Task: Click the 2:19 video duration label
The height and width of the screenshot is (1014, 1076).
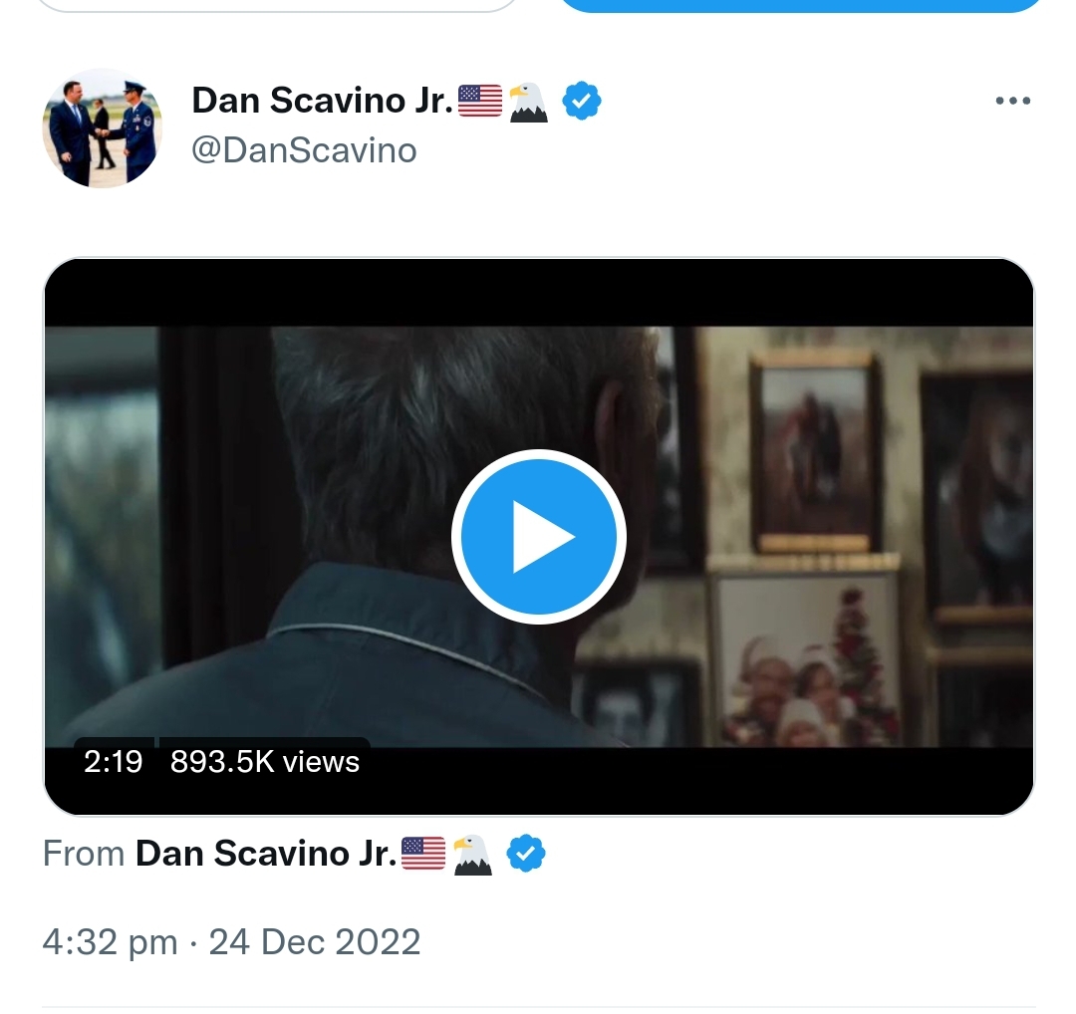Action: [113, 762]
